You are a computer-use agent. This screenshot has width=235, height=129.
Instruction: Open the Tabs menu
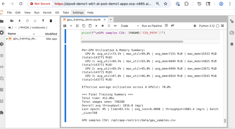66,13
